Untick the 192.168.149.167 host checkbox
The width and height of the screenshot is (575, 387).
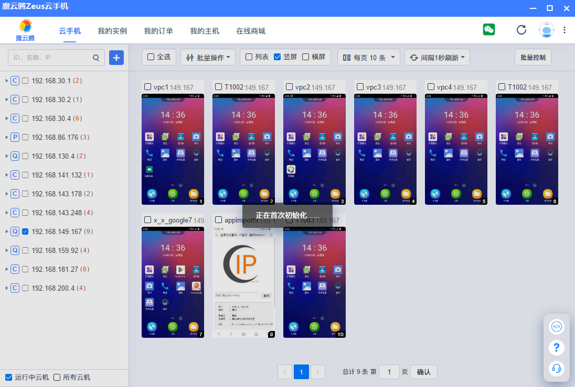(x=25, y=231)
